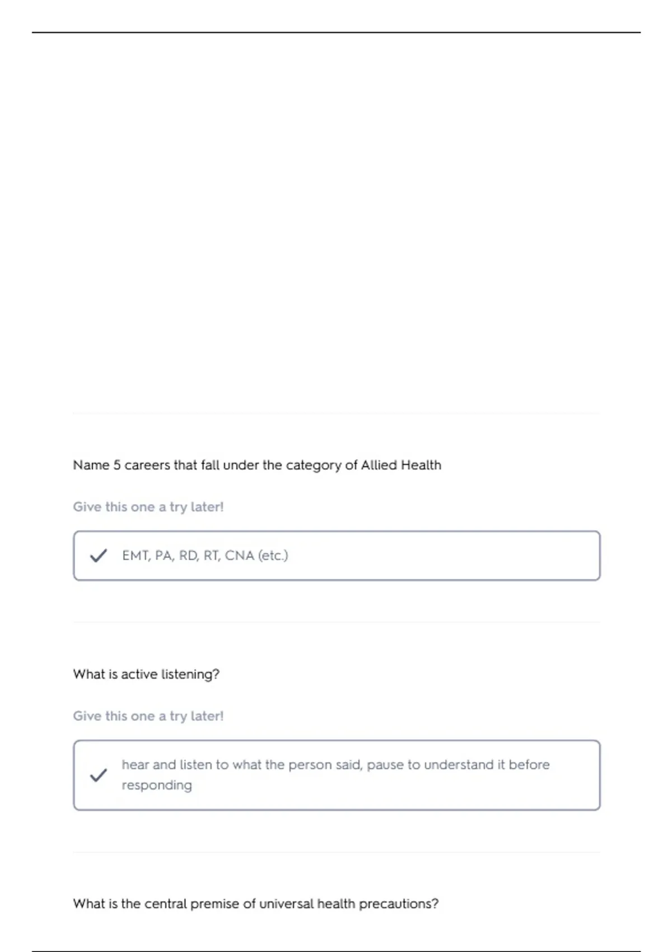Click the phrase 'pause to understand it before'
Screen dimensions: 672x952
click(458, 765)
